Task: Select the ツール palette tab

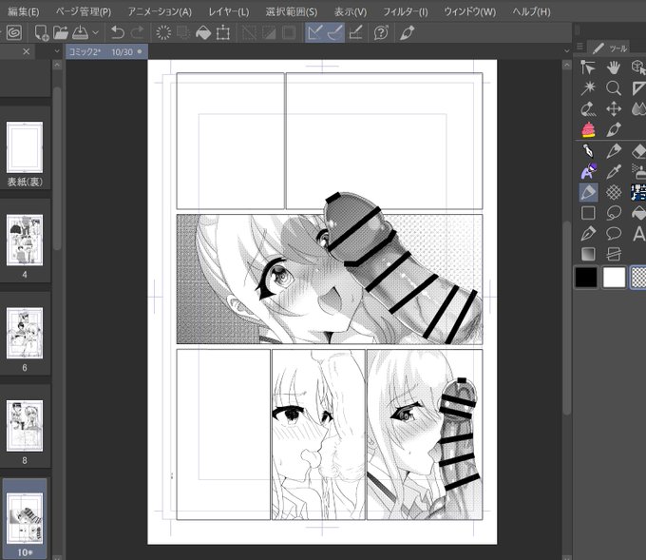Action: pyautogui.click(x=611, y=48)
